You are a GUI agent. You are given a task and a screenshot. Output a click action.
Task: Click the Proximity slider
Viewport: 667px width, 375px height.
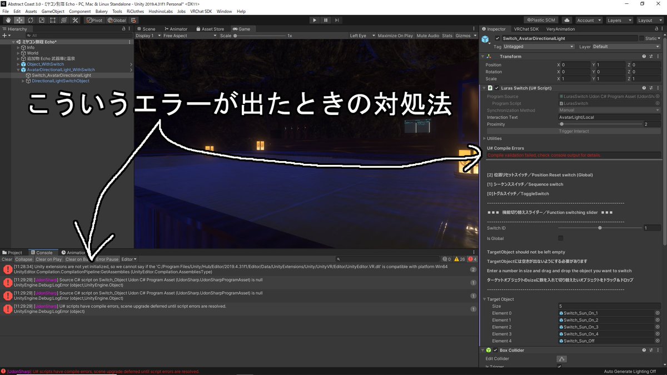pyautogui.click(x=600, y=124)
